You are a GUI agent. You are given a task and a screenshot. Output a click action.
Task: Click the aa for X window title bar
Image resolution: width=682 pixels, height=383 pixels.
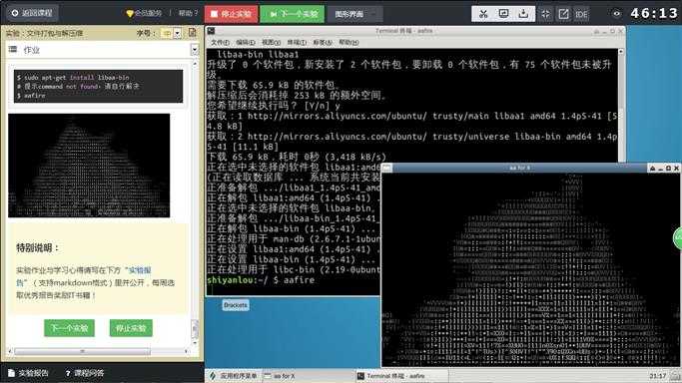tap(519, 168)
